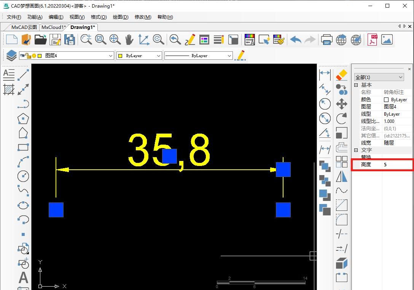Click the Pan hand tool

coord(129,40)
